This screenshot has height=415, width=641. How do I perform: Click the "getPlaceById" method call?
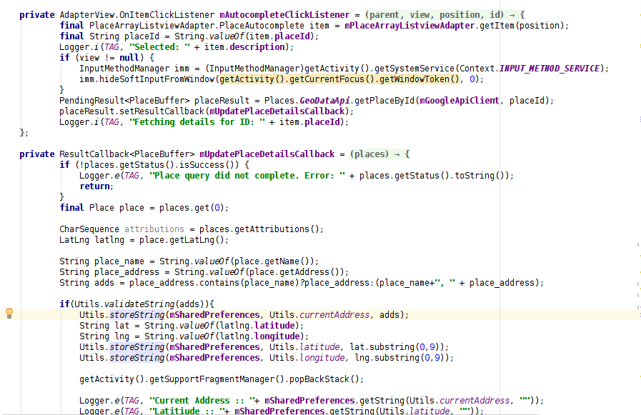coord(384,101)
